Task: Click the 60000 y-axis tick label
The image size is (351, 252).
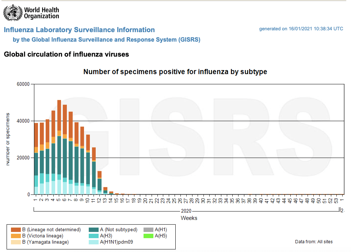Action: coord(23,84)
